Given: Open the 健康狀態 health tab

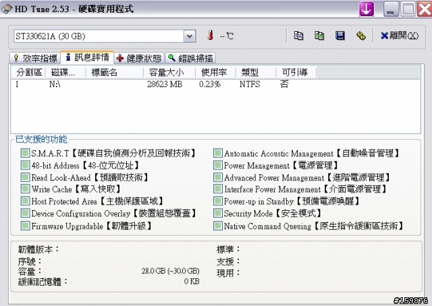Looking at the screenshot, I should [x=139, y=58].
